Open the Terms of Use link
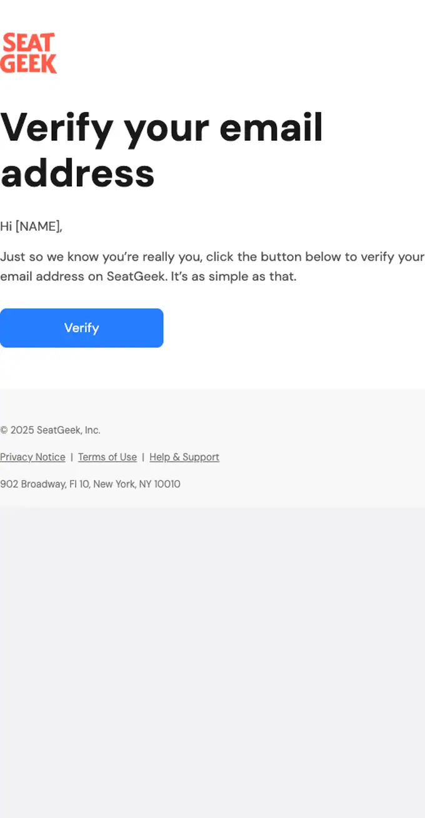 (107, 457)
